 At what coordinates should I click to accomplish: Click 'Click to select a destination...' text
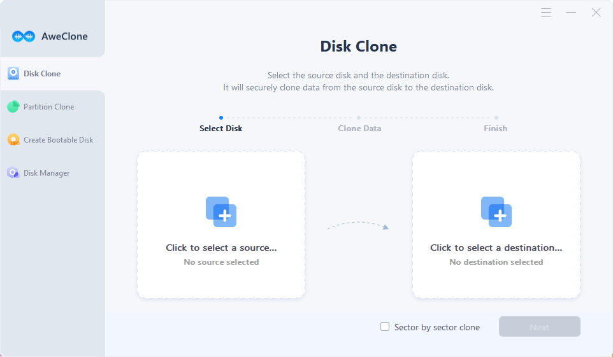pos(496,248)
